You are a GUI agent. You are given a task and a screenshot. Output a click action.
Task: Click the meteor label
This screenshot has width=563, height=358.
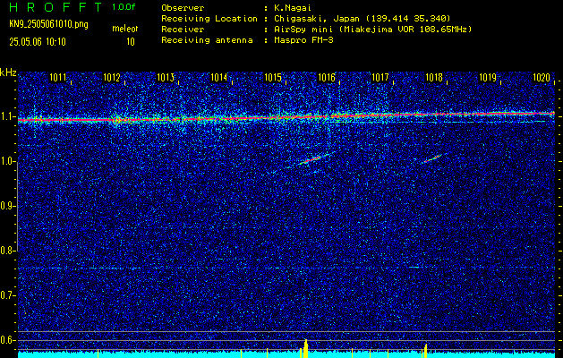click(x=125, y=29)
